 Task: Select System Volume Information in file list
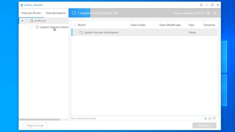click(145, 32)
